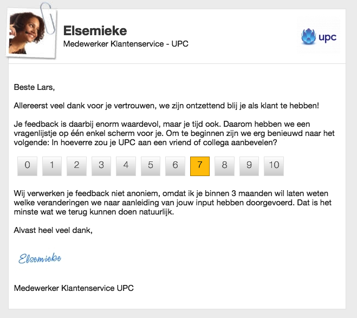This screenshot has width=357, height=318.
Task: Click the 'Alvast heel veel dank' line
Action: pos(53,231)
